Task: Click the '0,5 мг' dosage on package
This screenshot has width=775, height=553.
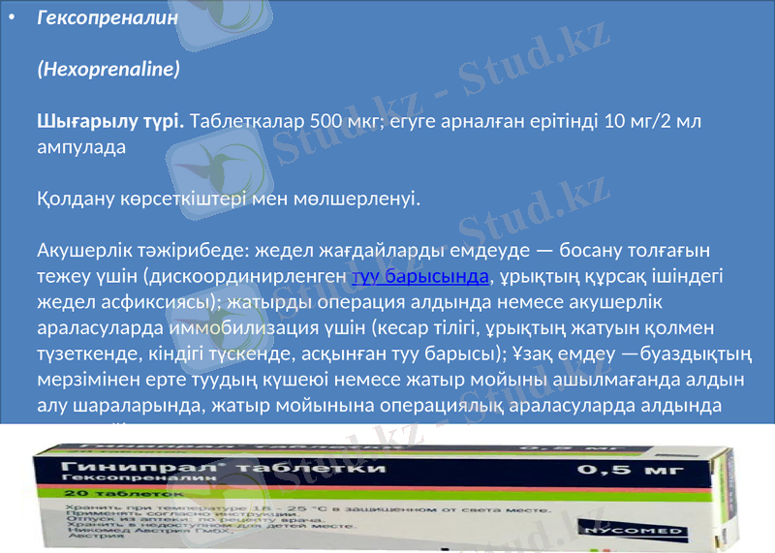Action: point(630,469)
